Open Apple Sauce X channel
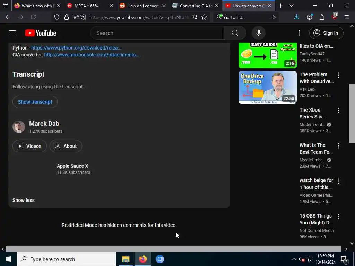This screenshot has width=355, height=266. click(x=72, y=166)
